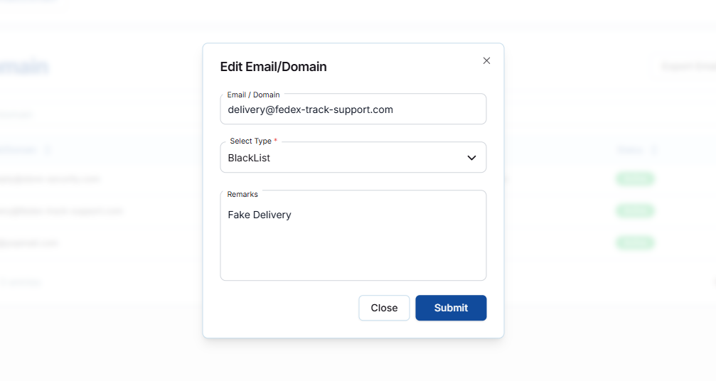Click the Edit Email/Domain dialog heading

(274, 67)
